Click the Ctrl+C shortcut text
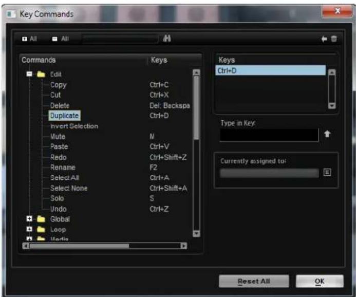Screen dimensions: 356x297 159,85
